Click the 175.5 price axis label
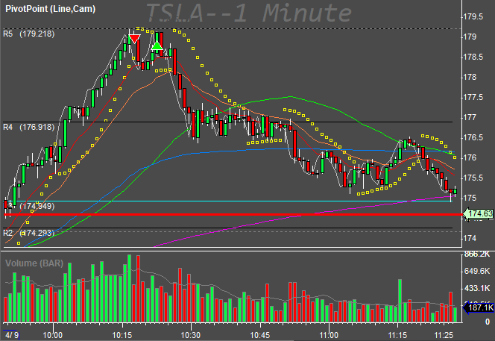The width and height of the screenshot is (495, 341). 473,178
